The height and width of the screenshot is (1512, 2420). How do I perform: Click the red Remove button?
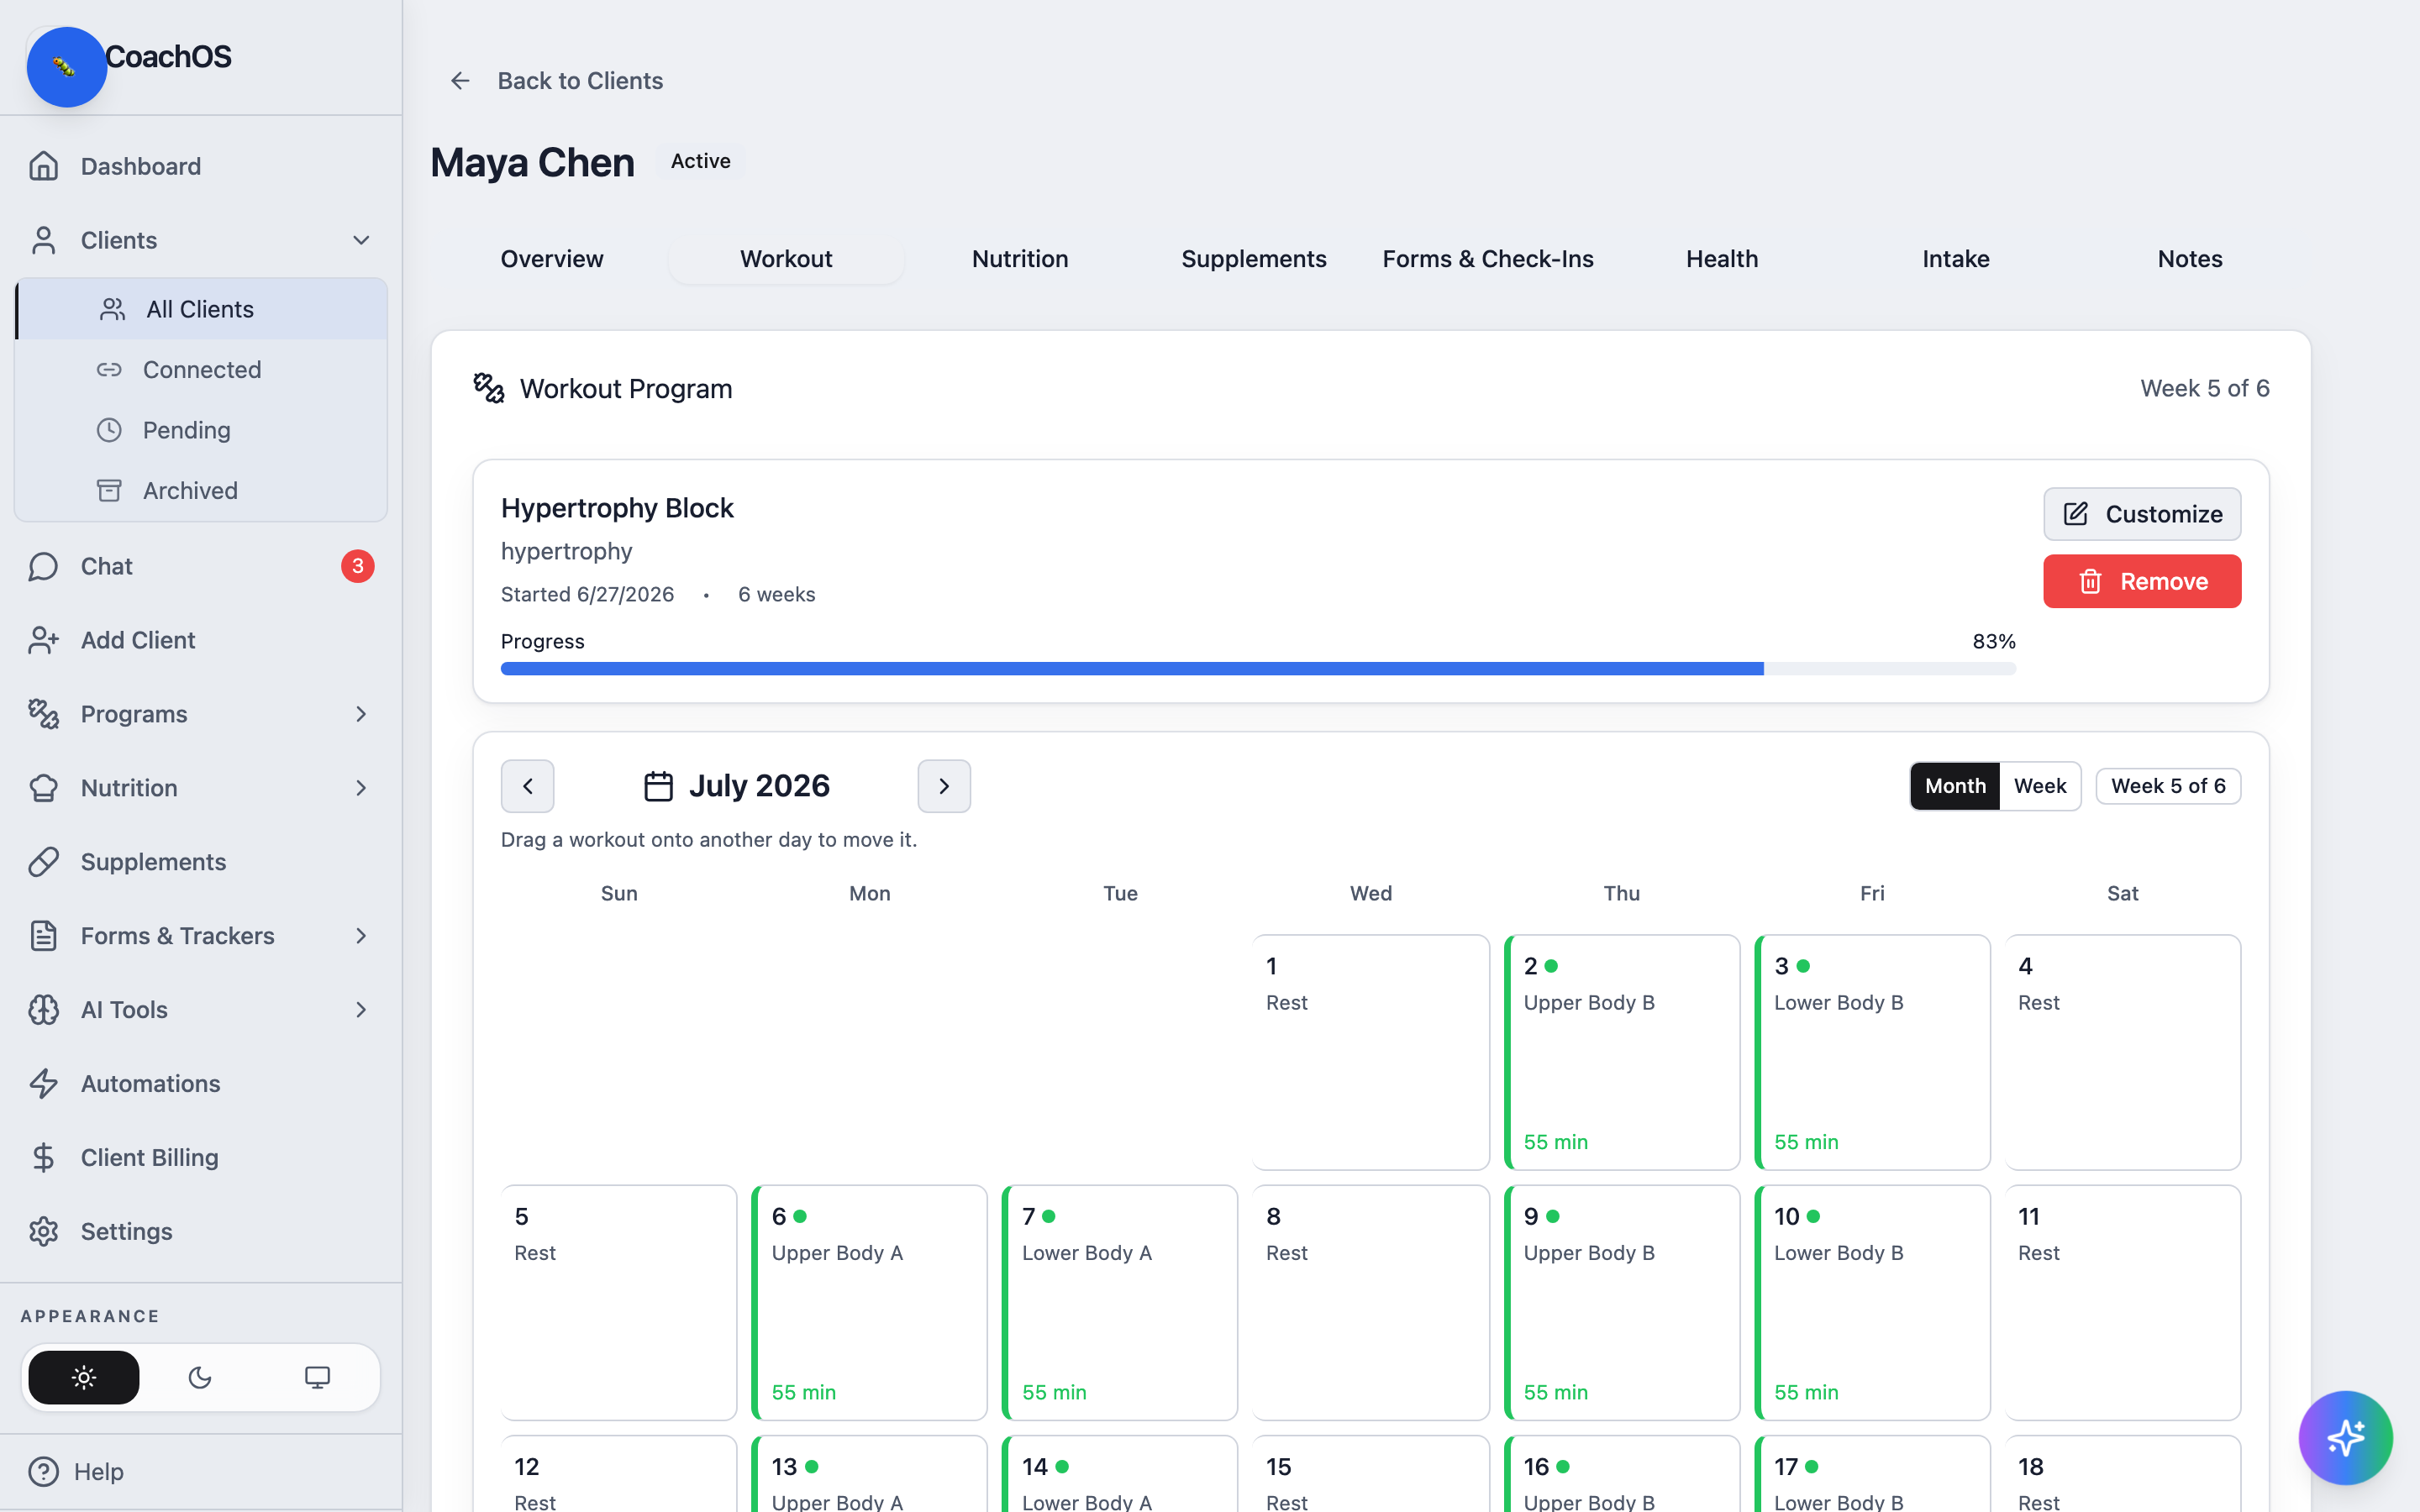[2142, 581]
